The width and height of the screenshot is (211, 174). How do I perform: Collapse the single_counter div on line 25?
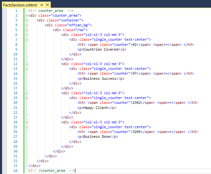[26, 127]
